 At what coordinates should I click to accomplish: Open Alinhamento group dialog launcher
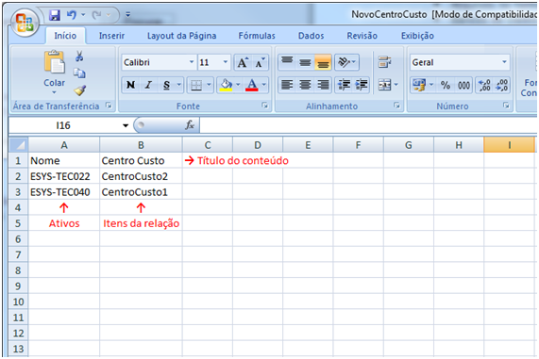[x=396, y=106]
